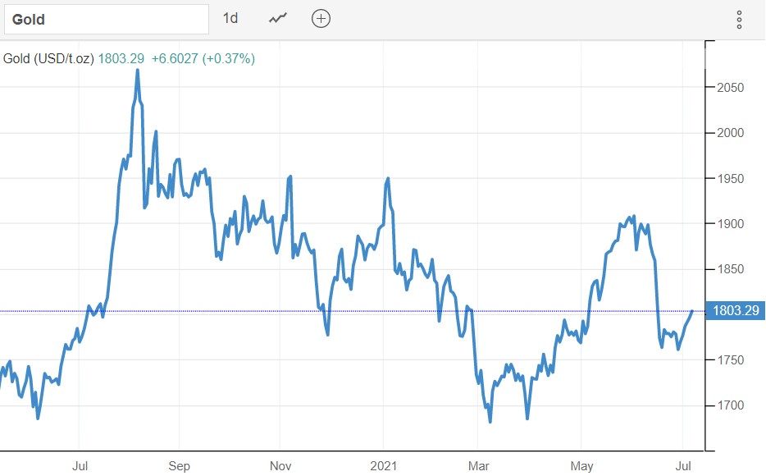Click the 2021 label on time axis

point(384,466)
